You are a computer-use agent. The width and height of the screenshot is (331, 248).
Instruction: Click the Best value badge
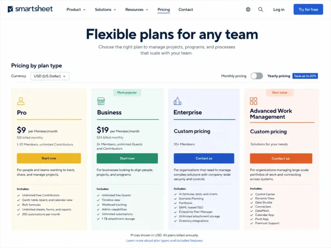tap(280, 92)
